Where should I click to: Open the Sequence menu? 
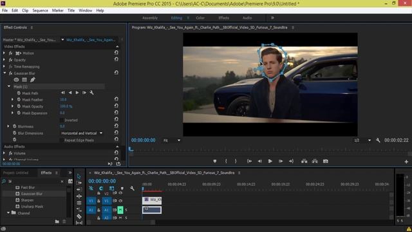40,10
